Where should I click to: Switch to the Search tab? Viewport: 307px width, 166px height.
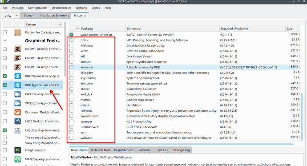click(28, 16)
